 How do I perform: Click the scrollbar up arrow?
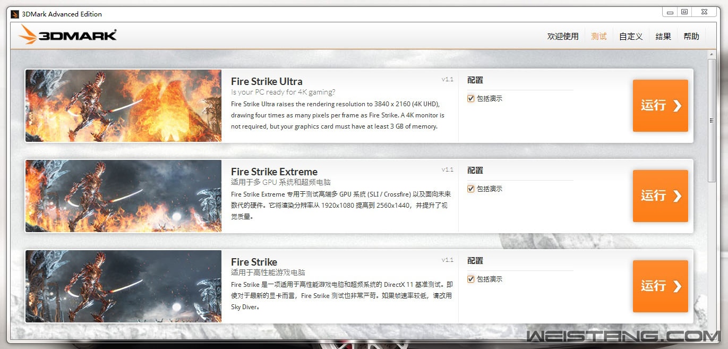click(x=712, y=55)
